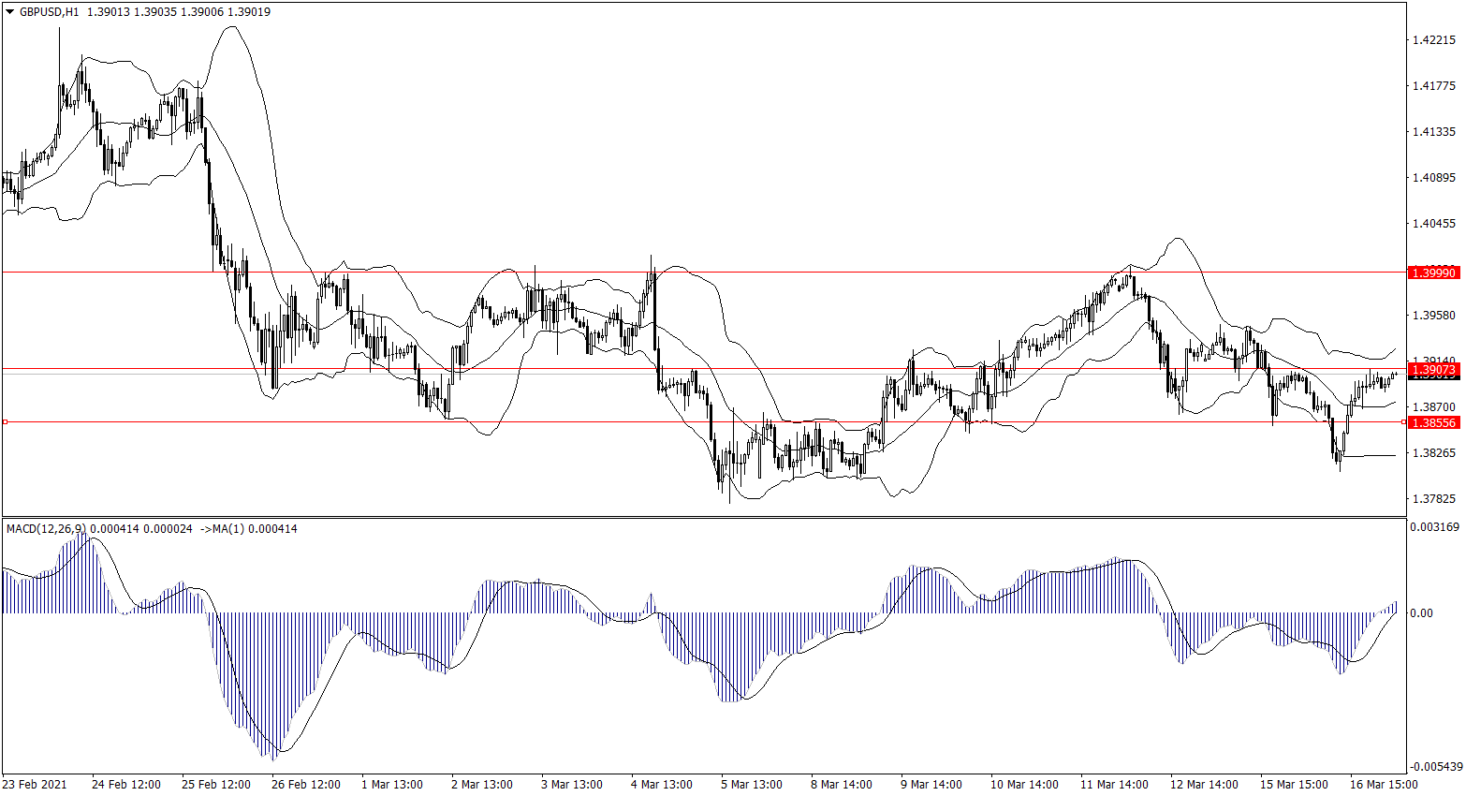Click the 16 Mar 15:00 time label
The width and height of the screenshot is (1466, 796).
(1384, 785)
